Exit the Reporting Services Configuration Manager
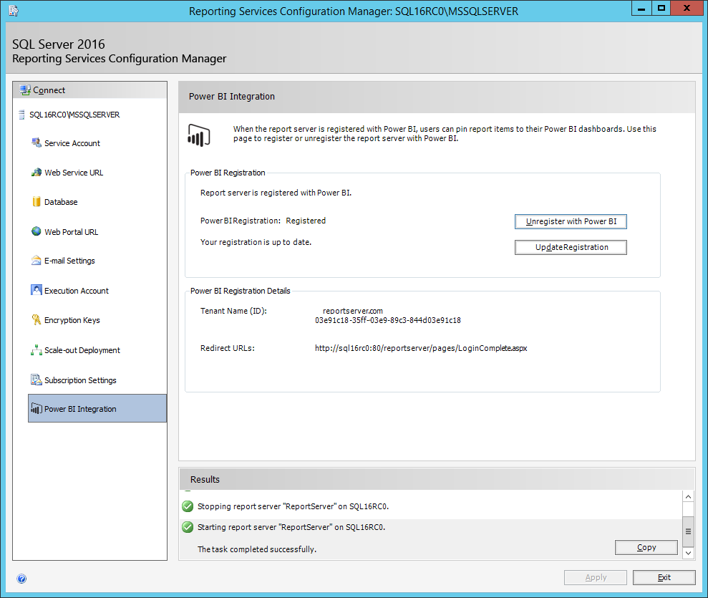This screenshot has height=598, width=708. pyautogui.click(x=664, y=577)
